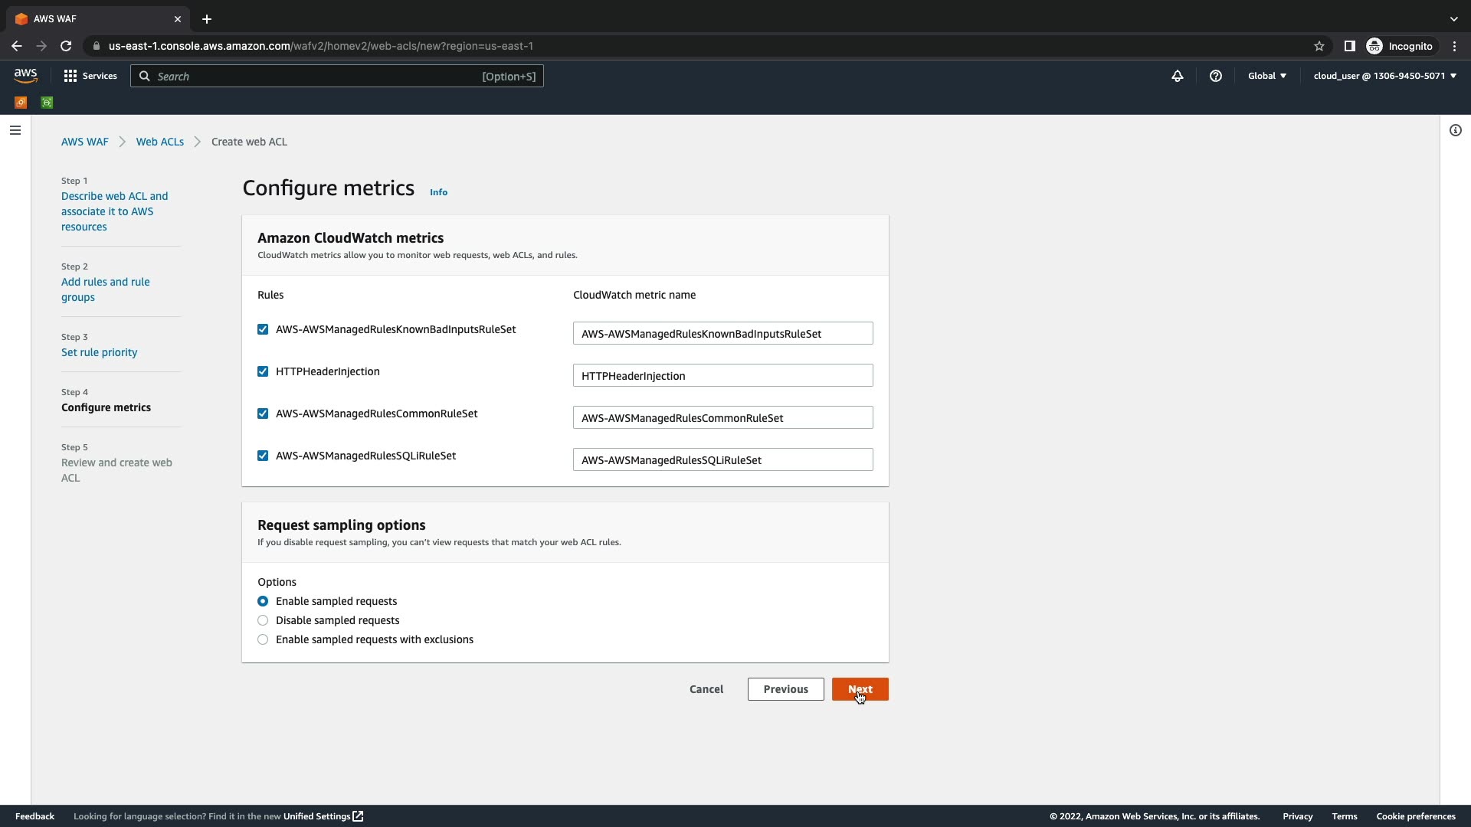Click the AWS support help icon
The height and width of the screenshot is (827, 1471).
point(1216,76)
